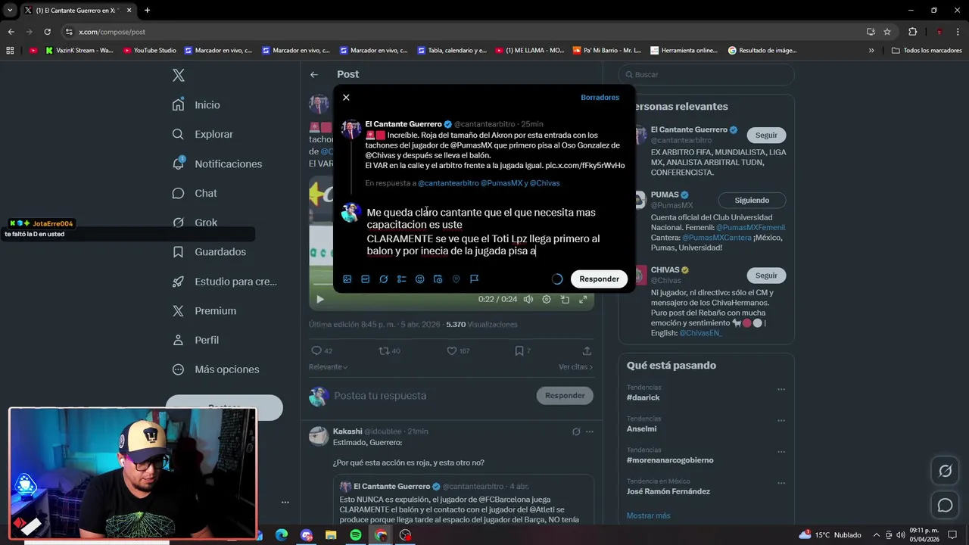This screenshot has height=545, width=969.
Task: Follow CHIVAS with Seguir button
Action: (766, 276)
